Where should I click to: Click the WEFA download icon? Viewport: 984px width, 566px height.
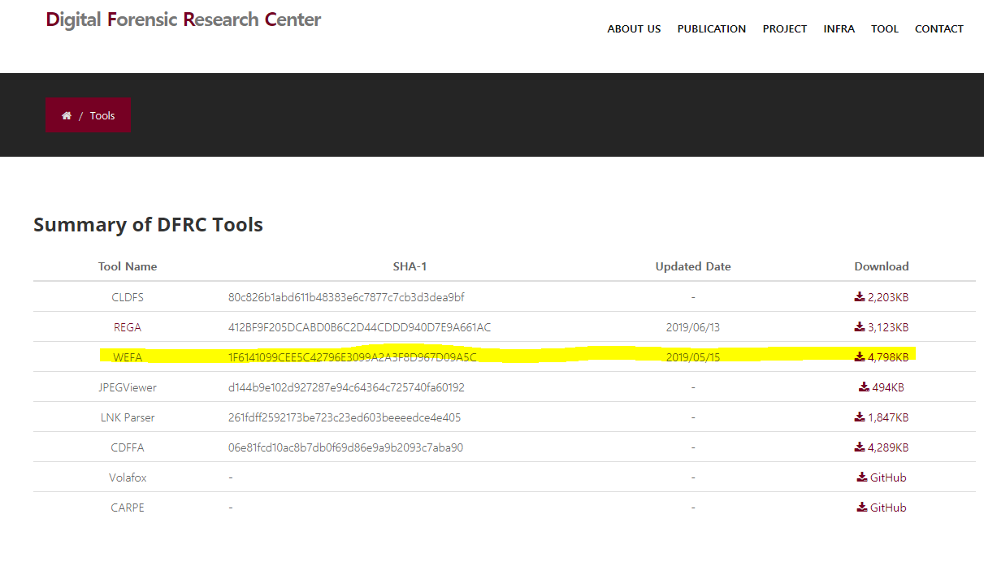coord(860,356)
